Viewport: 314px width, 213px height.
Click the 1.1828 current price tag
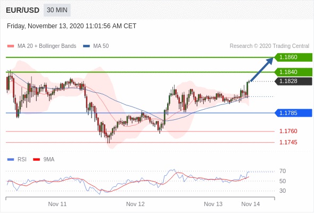click(x=293, y=81)
